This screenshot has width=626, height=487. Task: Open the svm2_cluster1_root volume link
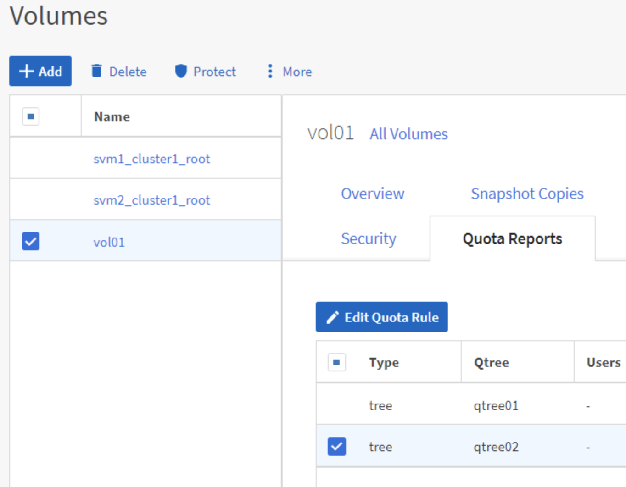point(151,200)
